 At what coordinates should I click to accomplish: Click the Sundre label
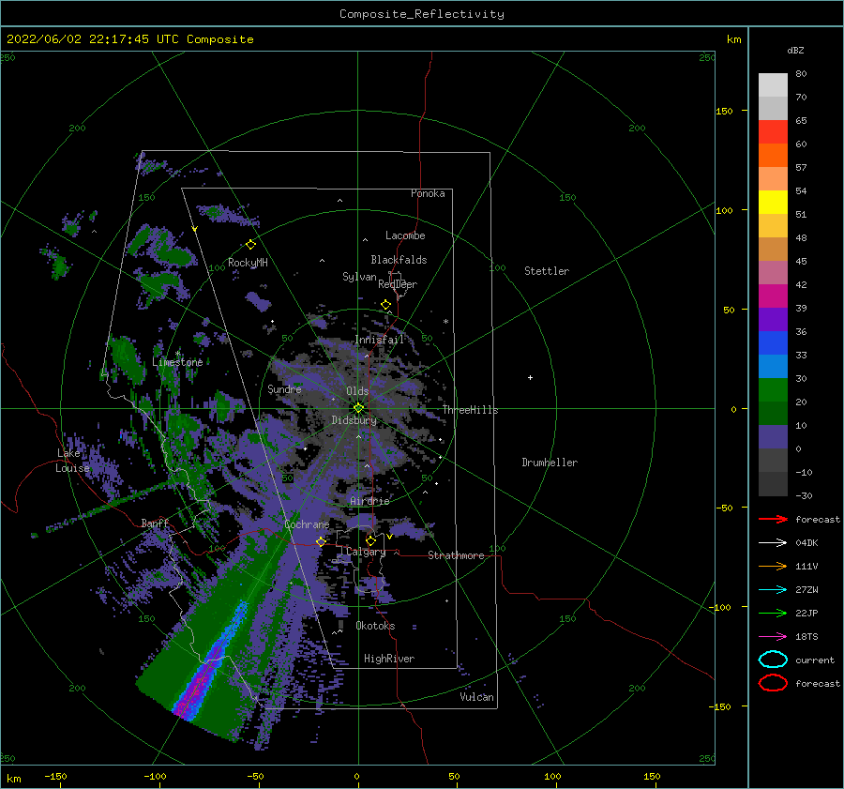click(x=284, y=388)
